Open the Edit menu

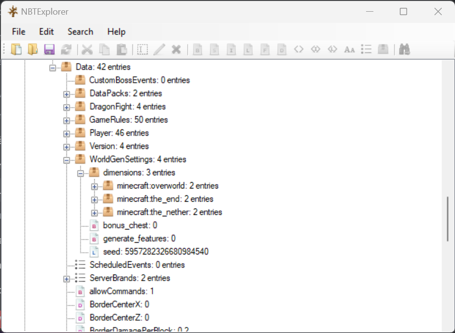[46, 32]
